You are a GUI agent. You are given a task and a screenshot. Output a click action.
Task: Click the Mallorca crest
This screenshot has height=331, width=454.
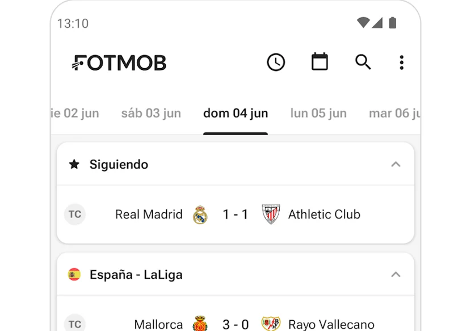[200, 324]
